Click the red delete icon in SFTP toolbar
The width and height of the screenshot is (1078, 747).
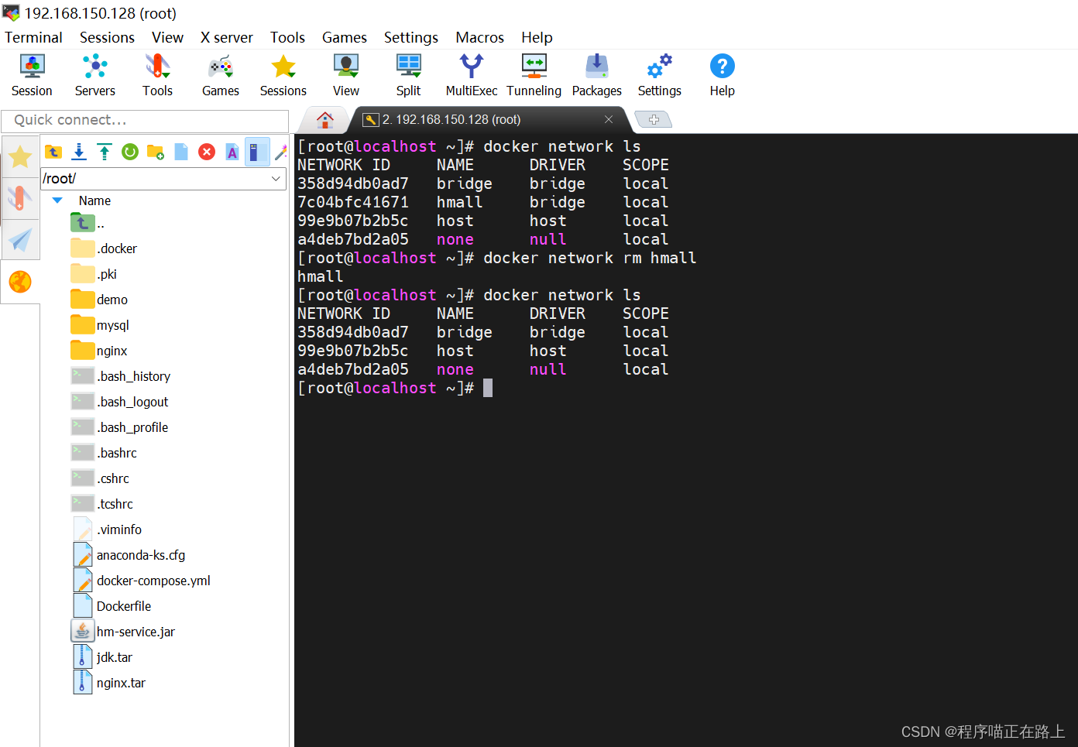[207, 152]
